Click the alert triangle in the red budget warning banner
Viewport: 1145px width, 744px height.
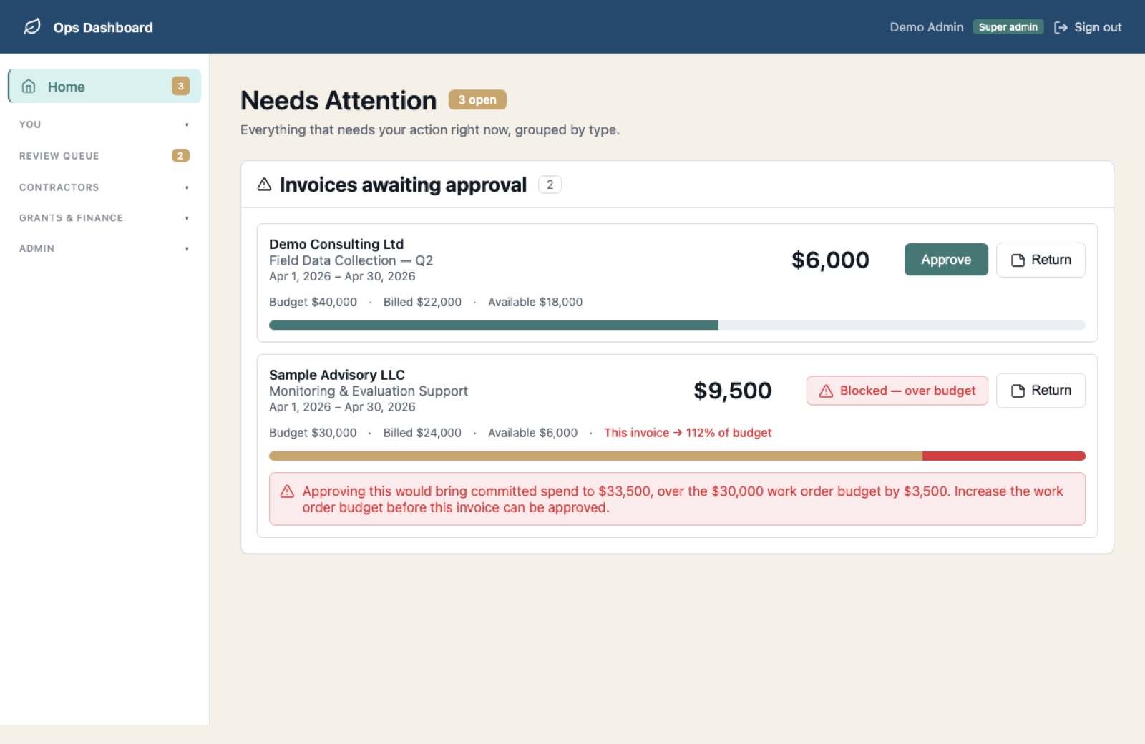pos(287,491)
